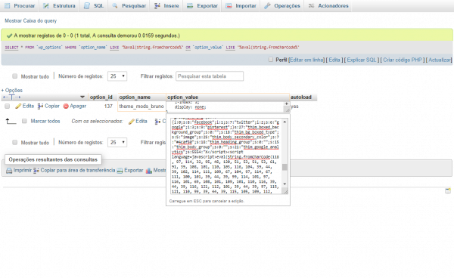454x278 pixels.
Task: Click Editar em linha link
Action: pos(306,60)
